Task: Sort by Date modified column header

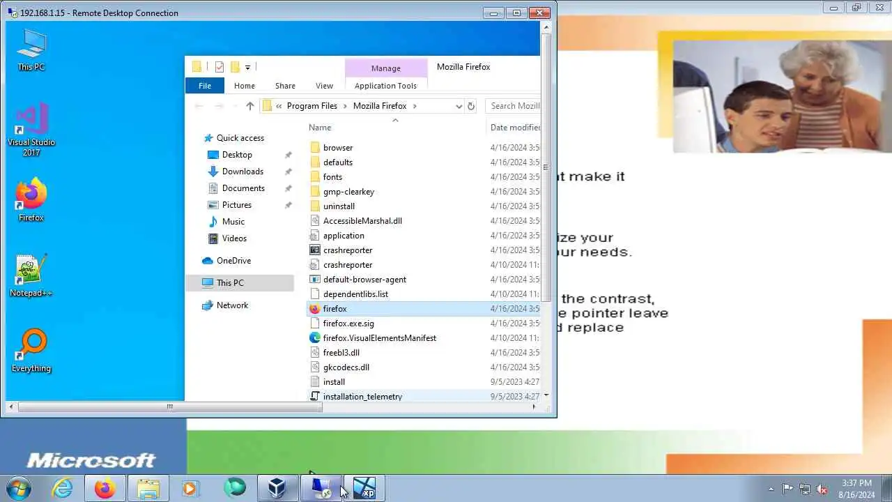Action: point(514,128)
